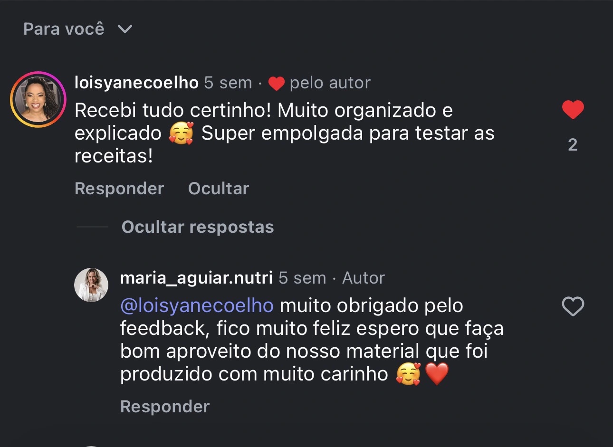Select the reply text 'muito obrigado pelo feedback'

[371, 305]
